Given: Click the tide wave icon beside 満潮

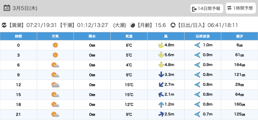Looking at the screenshot, I should pyautogui.click(x=4, y=25).
